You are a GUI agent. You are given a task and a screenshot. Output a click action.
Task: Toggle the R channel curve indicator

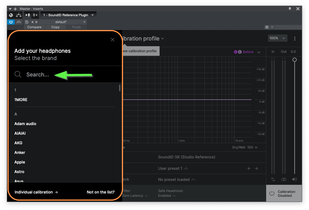tap(240, 52)
